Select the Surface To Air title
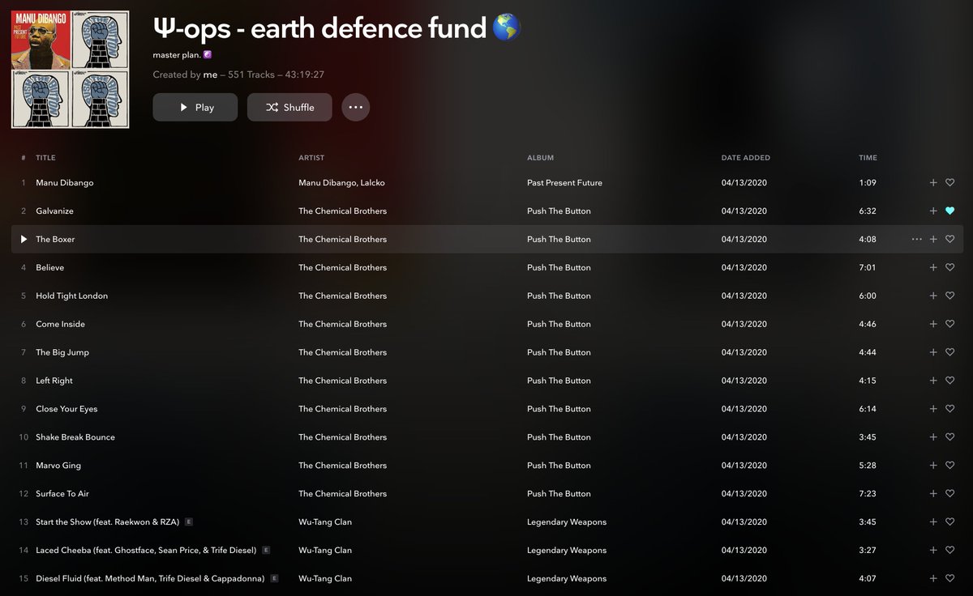Screen dimensions: 973x596 62,494
